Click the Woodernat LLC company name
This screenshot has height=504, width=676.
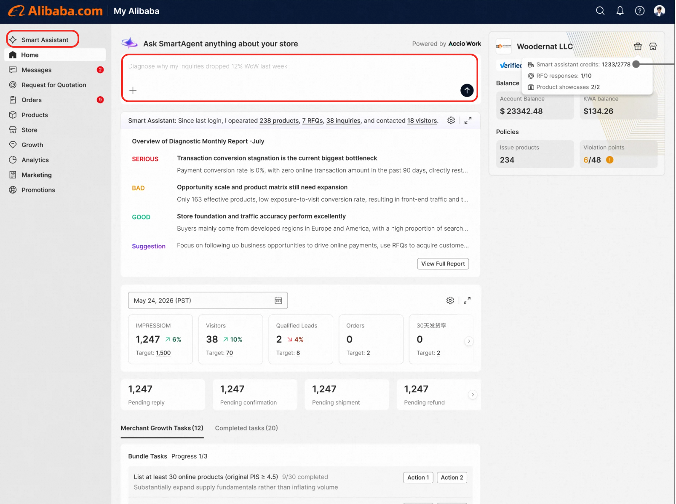[545, 46]
